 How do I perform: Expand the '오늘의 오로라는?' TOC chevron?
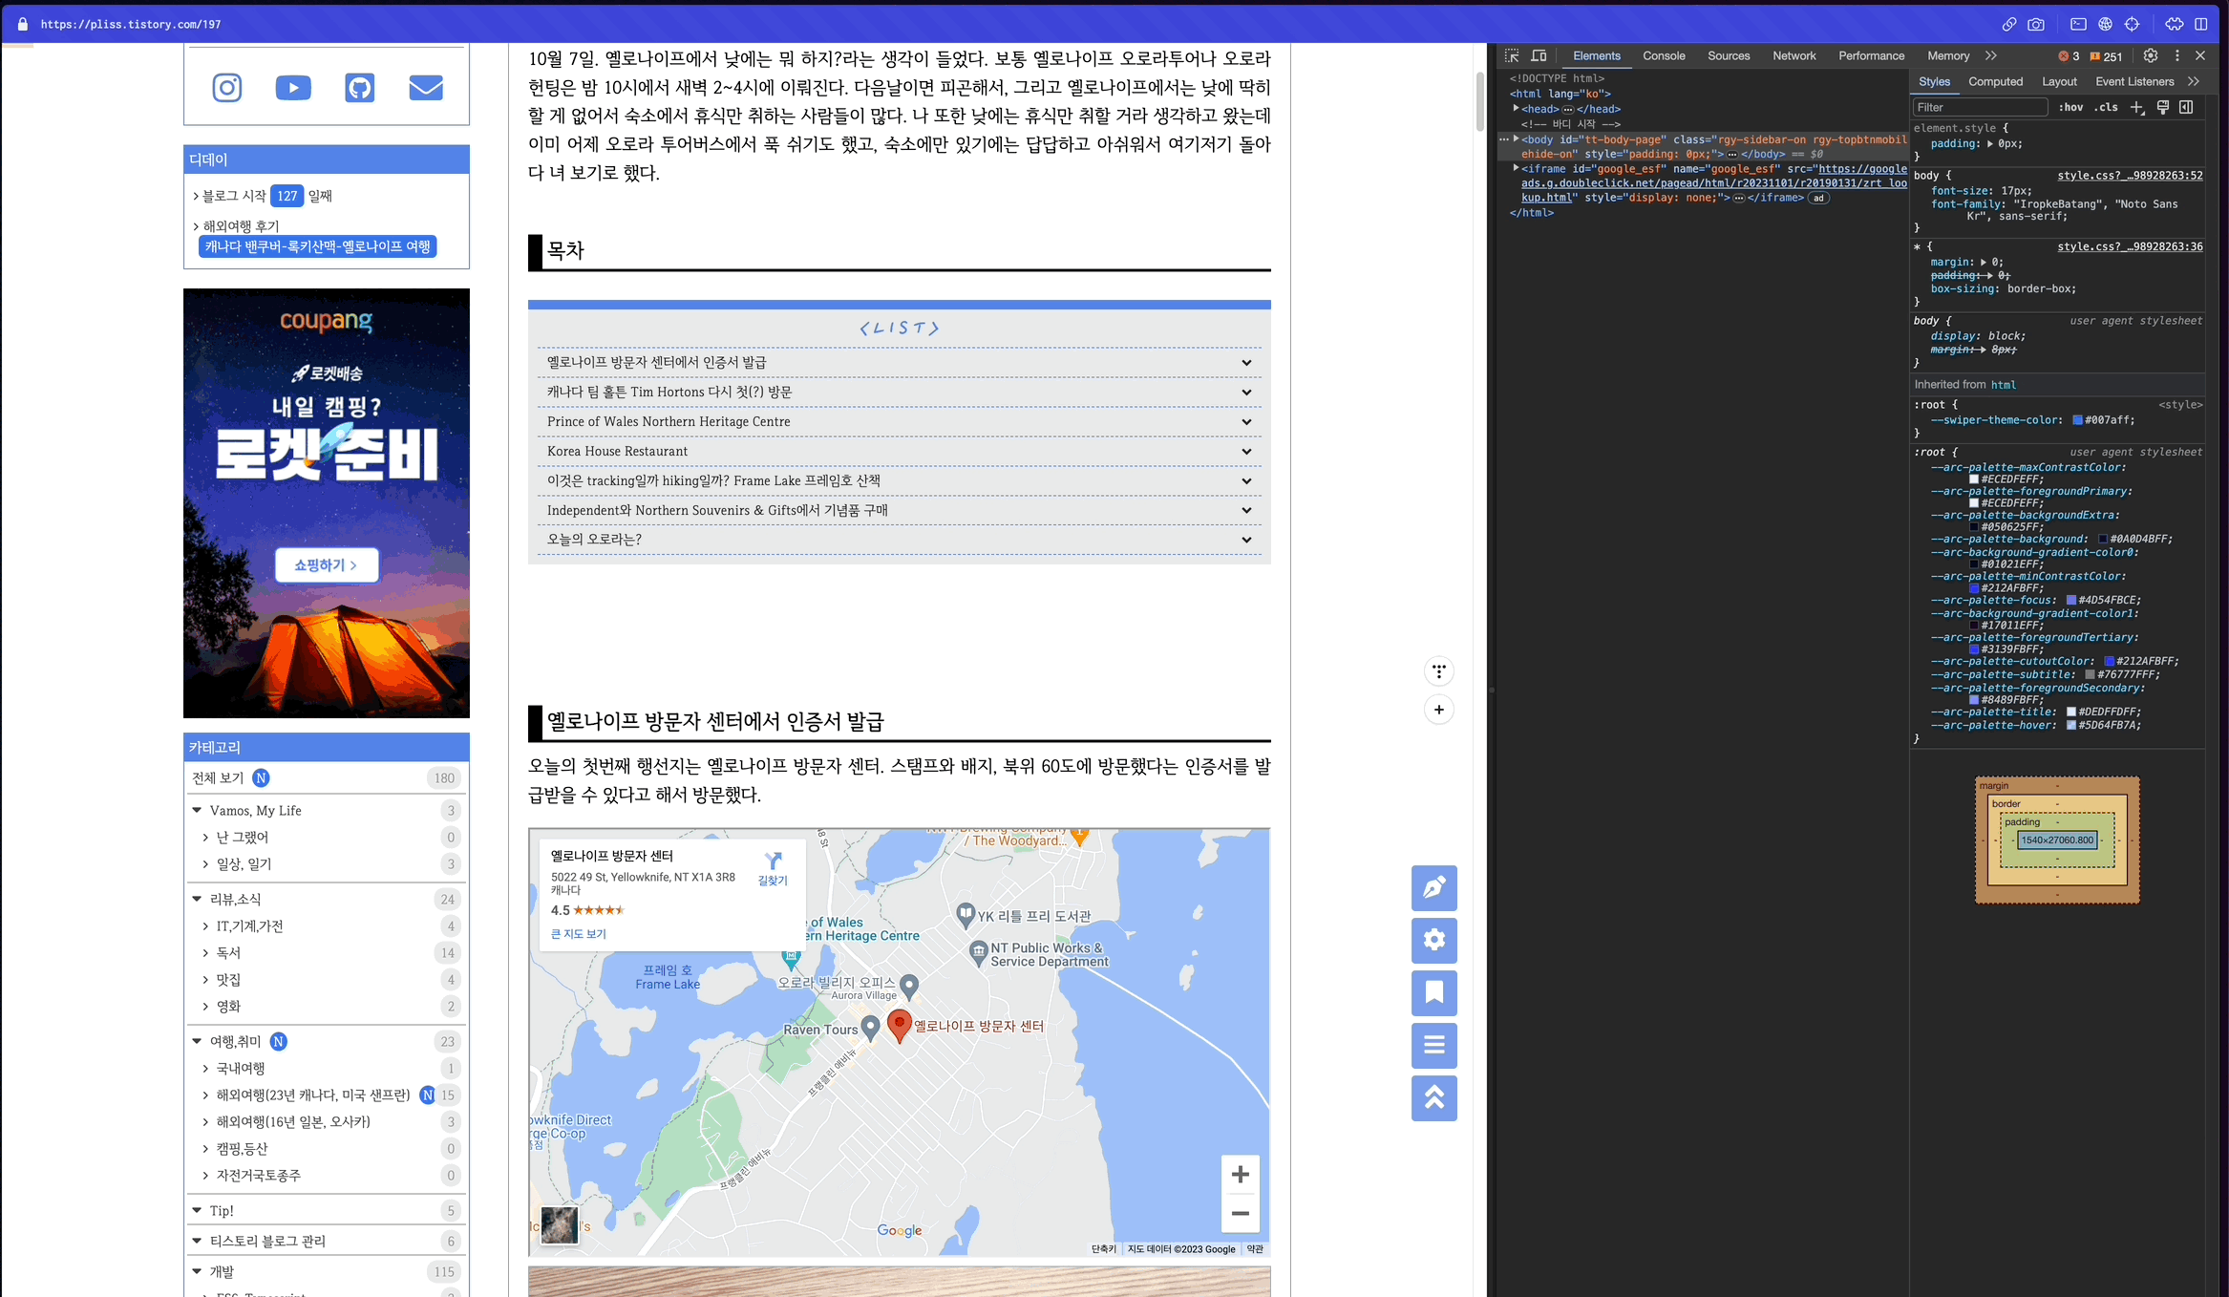(1246, 540)
